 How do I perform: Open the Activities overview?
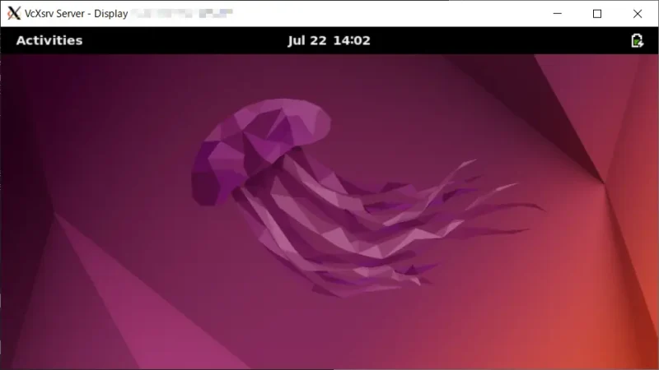(x=49, y=40)
